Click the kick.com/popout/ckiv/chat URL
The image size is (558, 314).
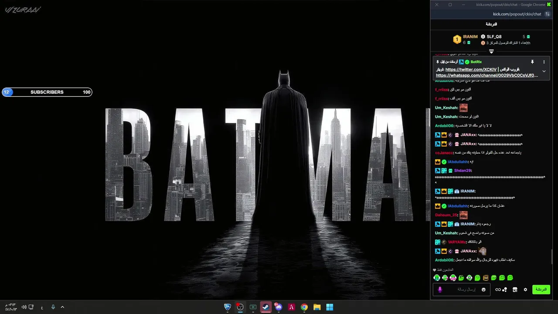click(517, 14)
